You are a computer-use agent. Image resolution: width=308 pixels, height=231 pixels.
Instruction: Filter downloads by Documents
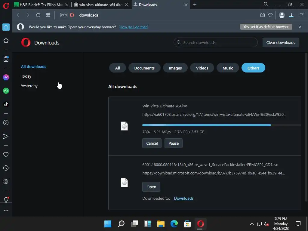tap(144, 68)
